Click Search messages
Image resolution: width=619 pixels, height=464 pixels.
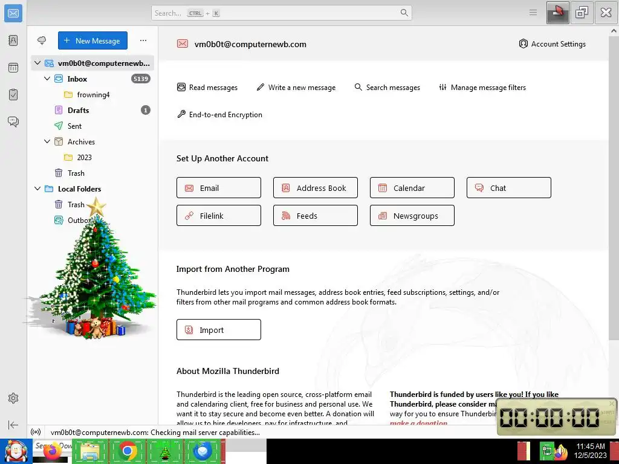(387, 87)
